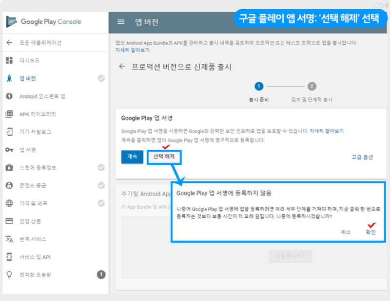This screenshot has width=390, height=301.
Task: Click the 콘텐츠 등급 rating icon
Action: coord(9,185)
